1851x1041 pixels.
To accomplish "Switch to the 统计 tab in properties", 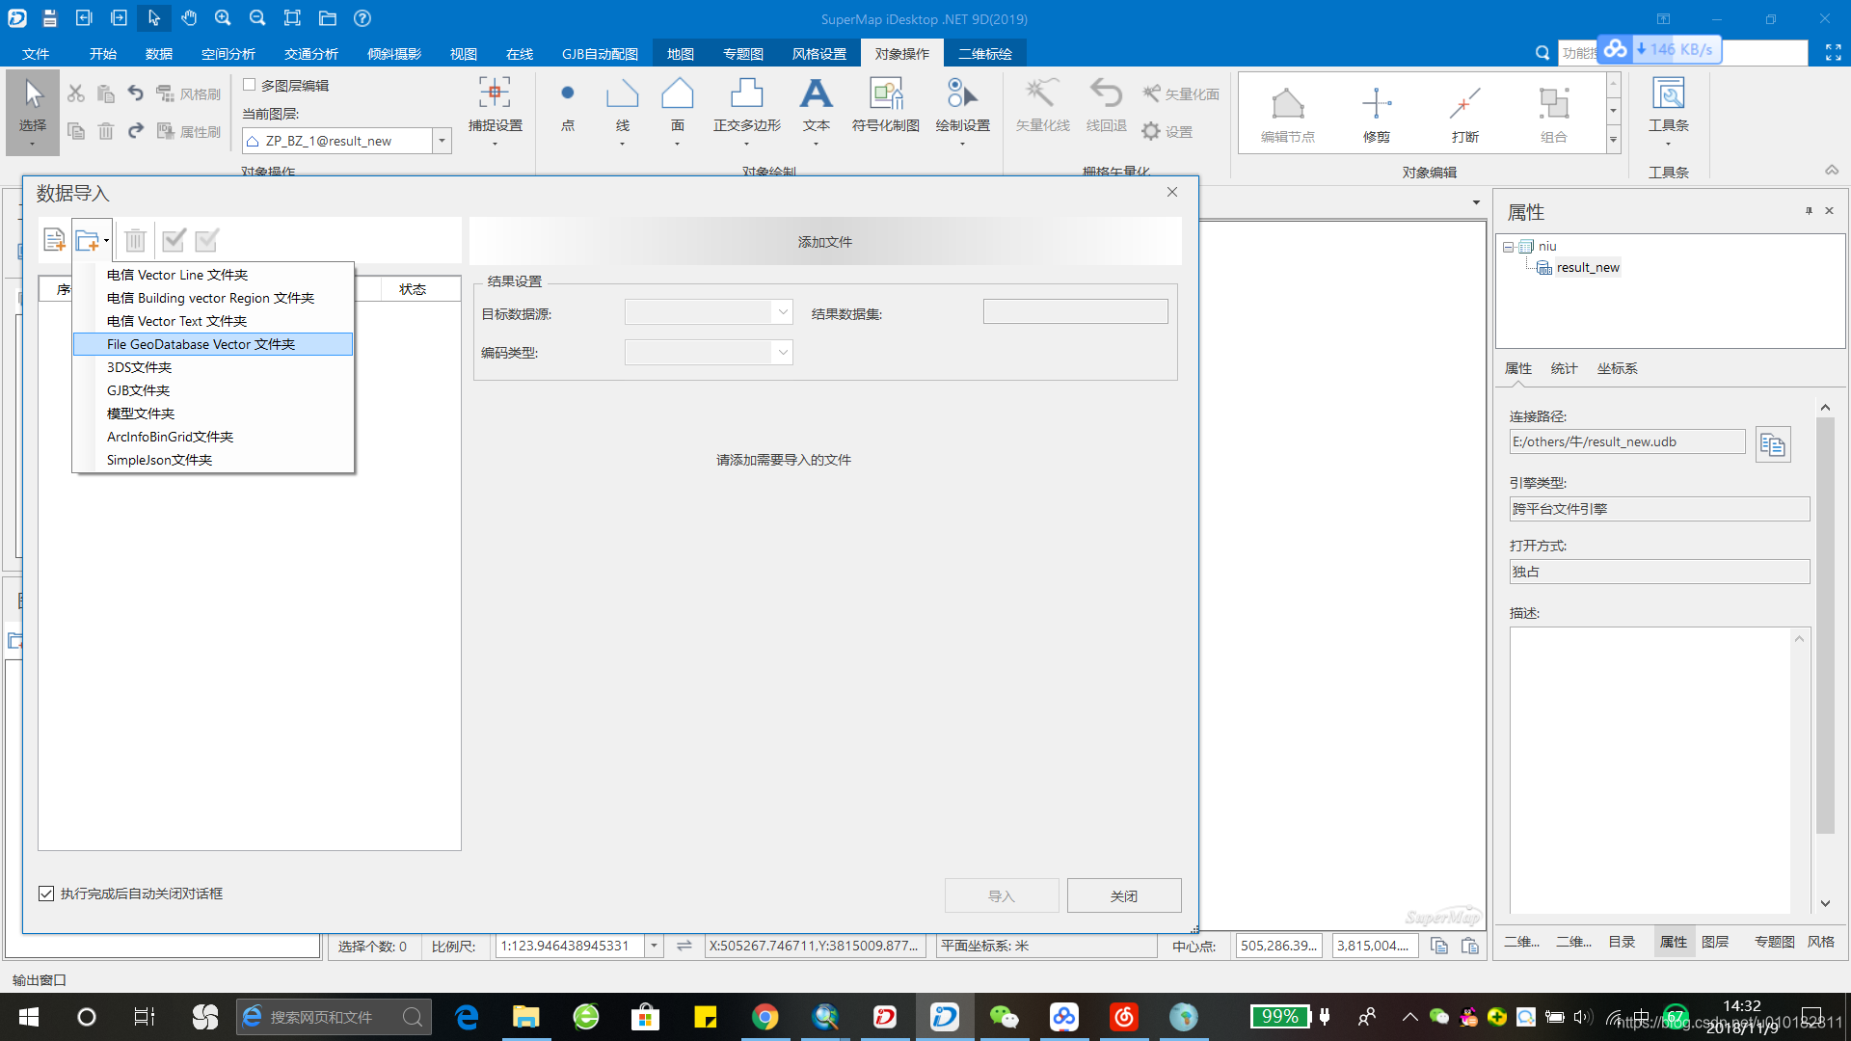I will tap(1564, 368).
